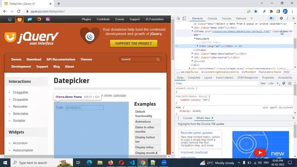Open Visual Studio Code from the taskbar

coord(132,163)
